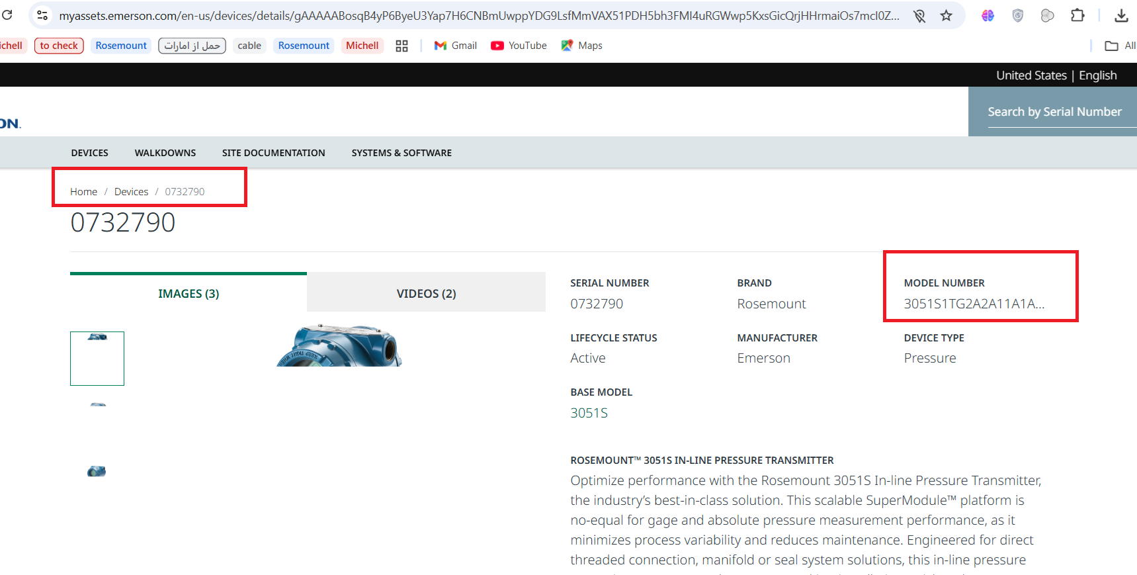The image size is (1137, 575).
Task: Select the third transmitter thumbnail
Action: [97, 471]
